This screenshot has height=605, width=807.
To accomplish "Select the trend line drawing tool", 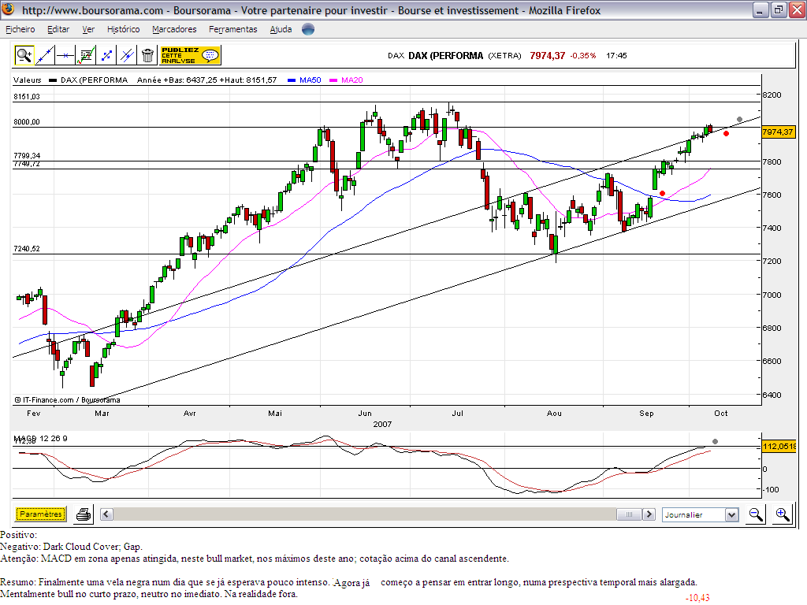I will pyautogui.click(x=45, y=55).
